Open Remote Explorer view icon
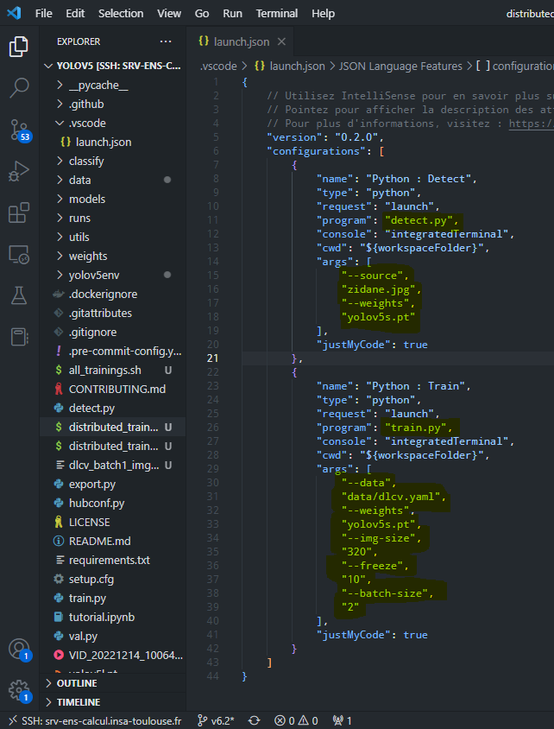 pos(19,254)
